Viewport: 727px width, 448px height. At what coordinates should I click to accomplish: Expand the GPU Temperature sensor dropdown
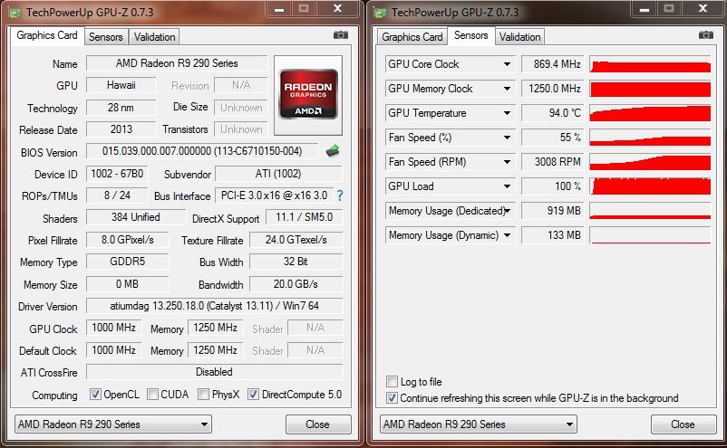(x=508, y=113)
